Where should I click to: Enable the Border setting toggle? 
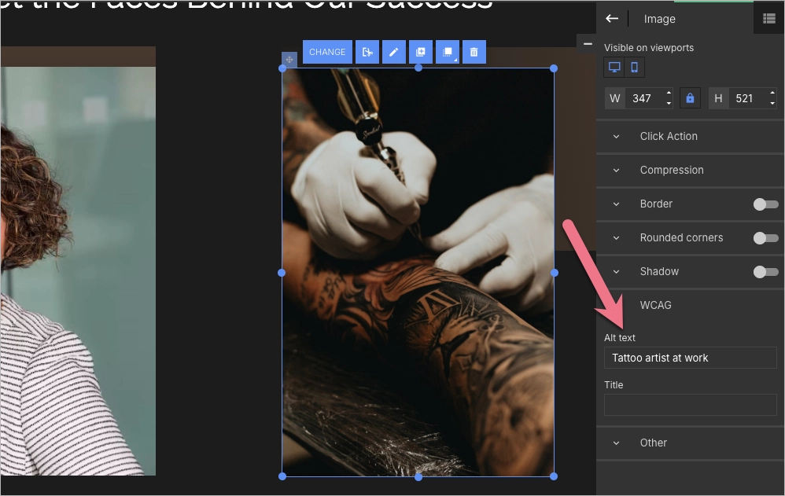pos(764,204)
